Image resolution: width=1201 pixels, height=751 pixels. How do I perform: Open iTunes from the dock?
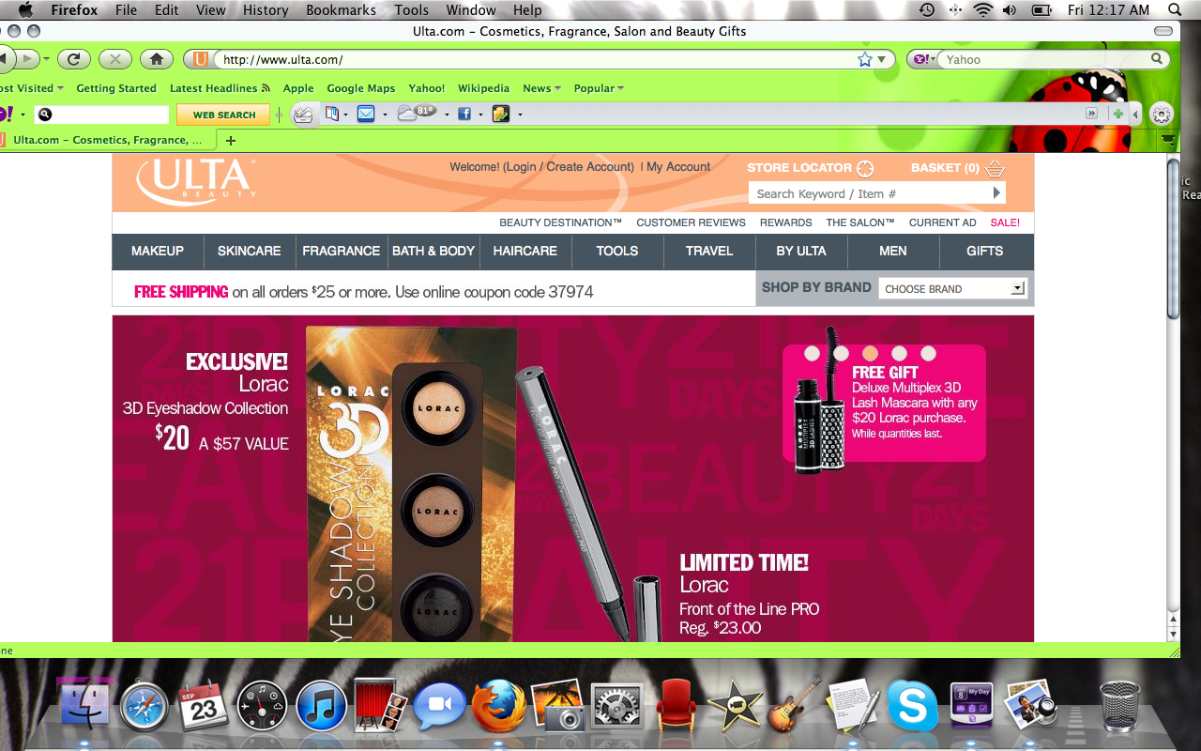click(322, 706)
